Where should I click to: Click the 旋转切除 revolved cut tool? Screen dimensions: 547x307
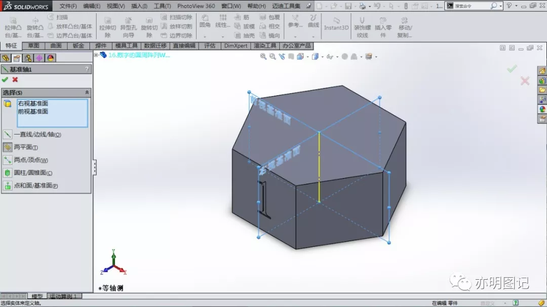(149, 27)
